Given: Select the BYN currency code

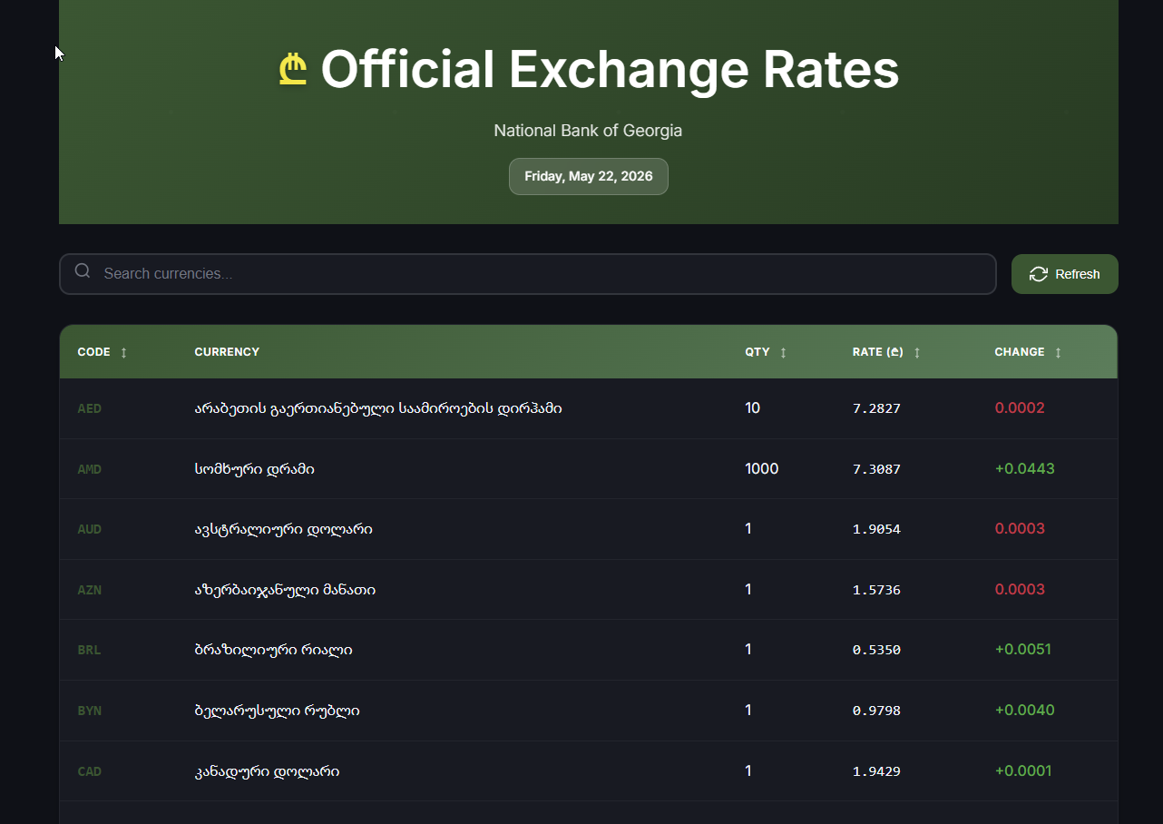Looking at the screenshot, I should click(90, 711).
